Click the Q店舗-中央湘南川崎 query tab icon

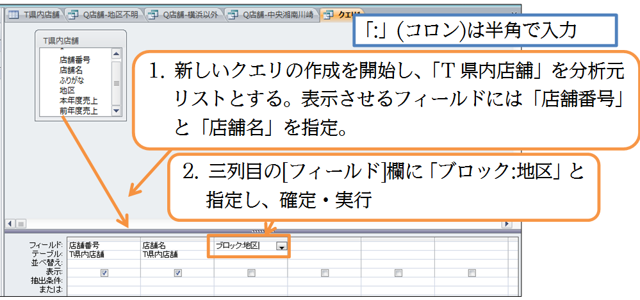(x=234, y=13)
